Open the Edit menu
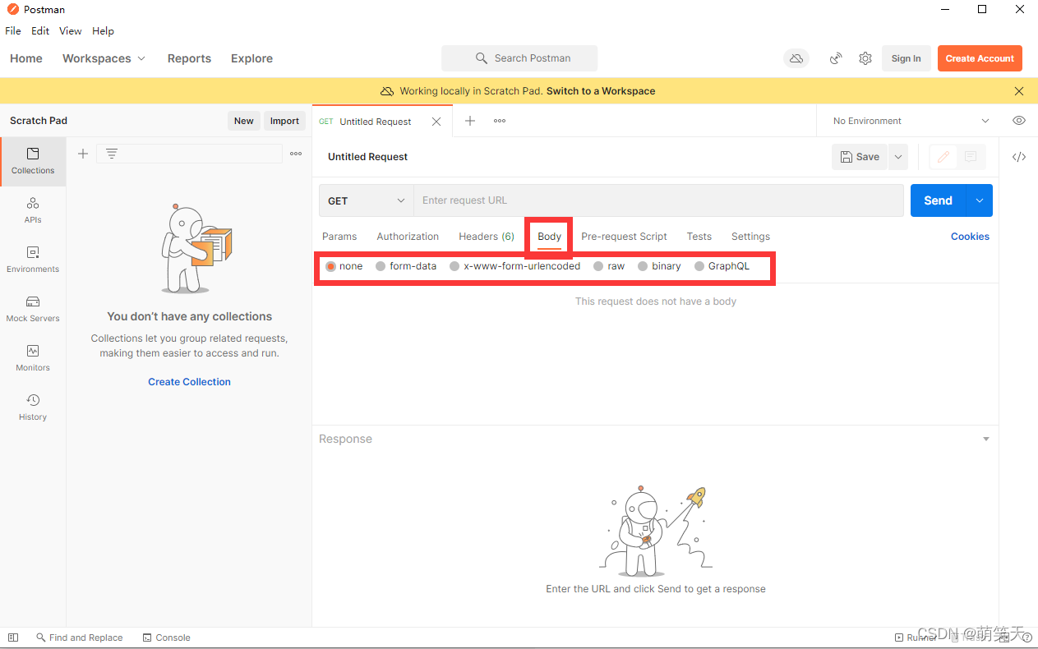This screenshot has width=1038, height=649. tap(40, 31)
